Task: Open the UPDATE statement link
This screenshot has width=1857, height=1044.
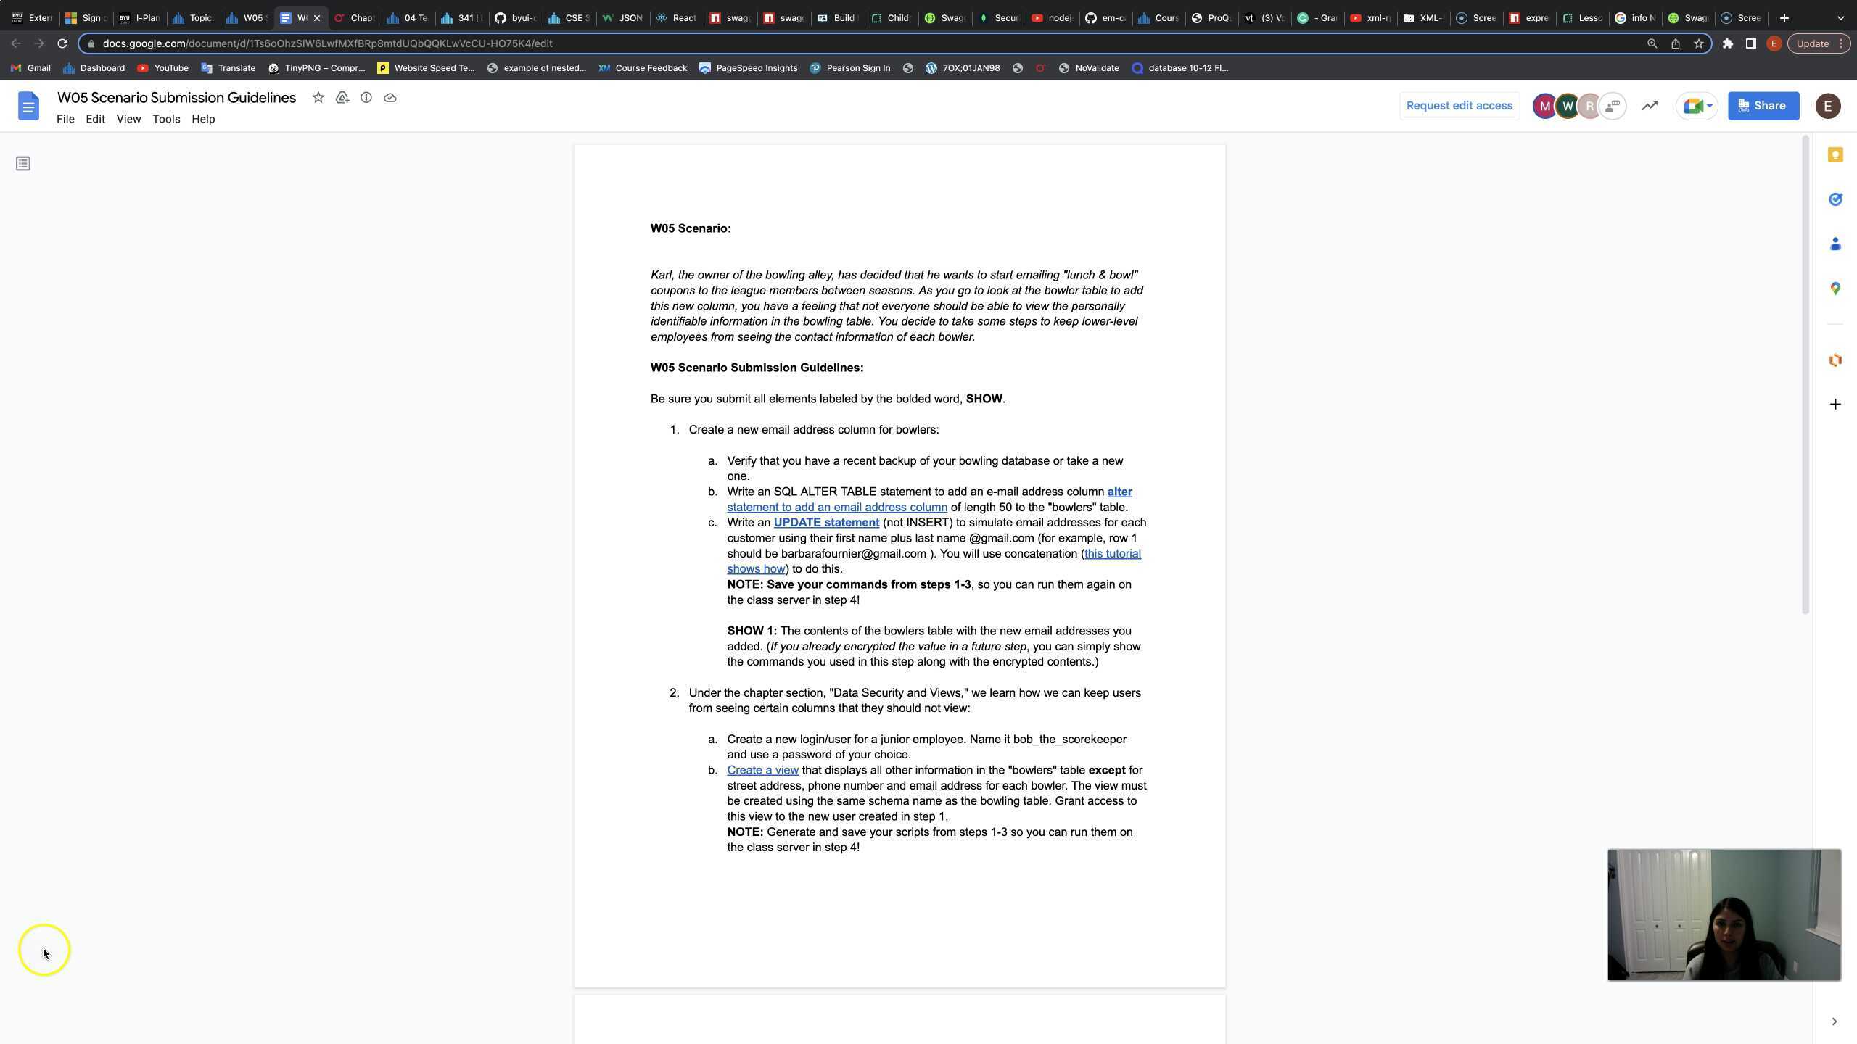Action: pos(826,523)
